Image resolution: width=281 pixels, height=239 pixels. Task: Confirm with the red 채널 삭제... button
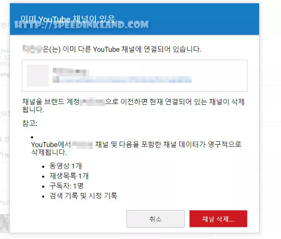pyautogui.click(x=218, y=219)
